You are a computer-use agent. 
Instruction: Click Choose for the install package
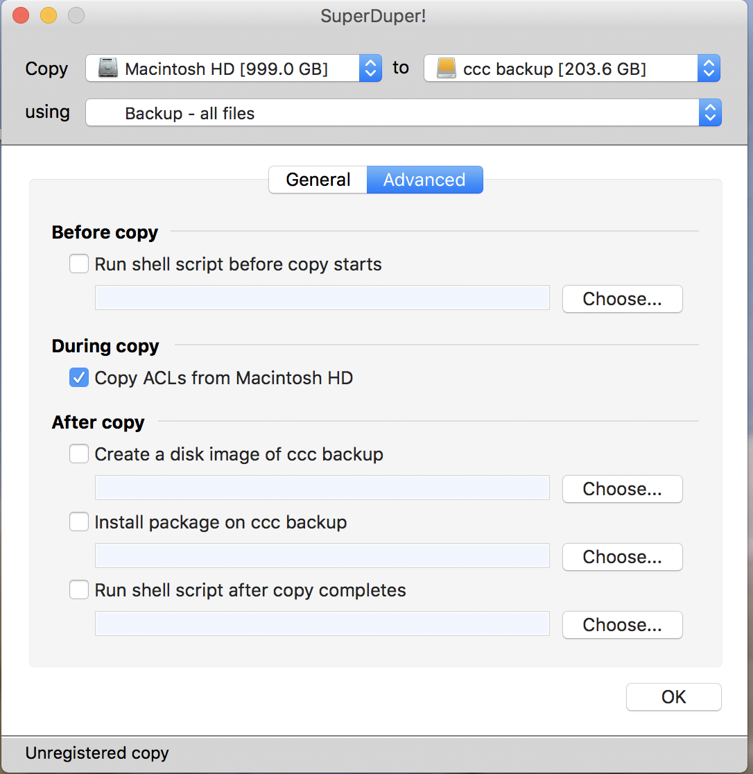point(622,557)
